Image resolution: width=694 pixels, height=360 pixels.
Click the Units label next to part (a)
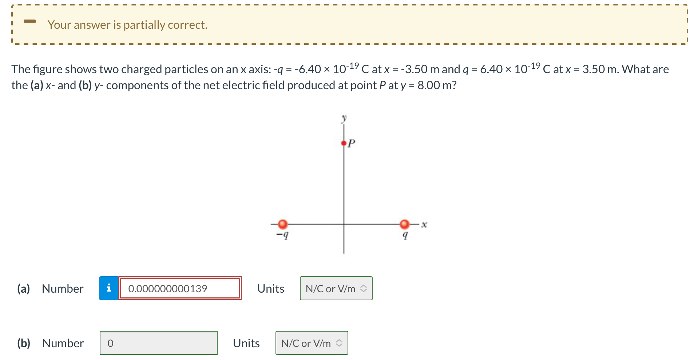point(270,288)
